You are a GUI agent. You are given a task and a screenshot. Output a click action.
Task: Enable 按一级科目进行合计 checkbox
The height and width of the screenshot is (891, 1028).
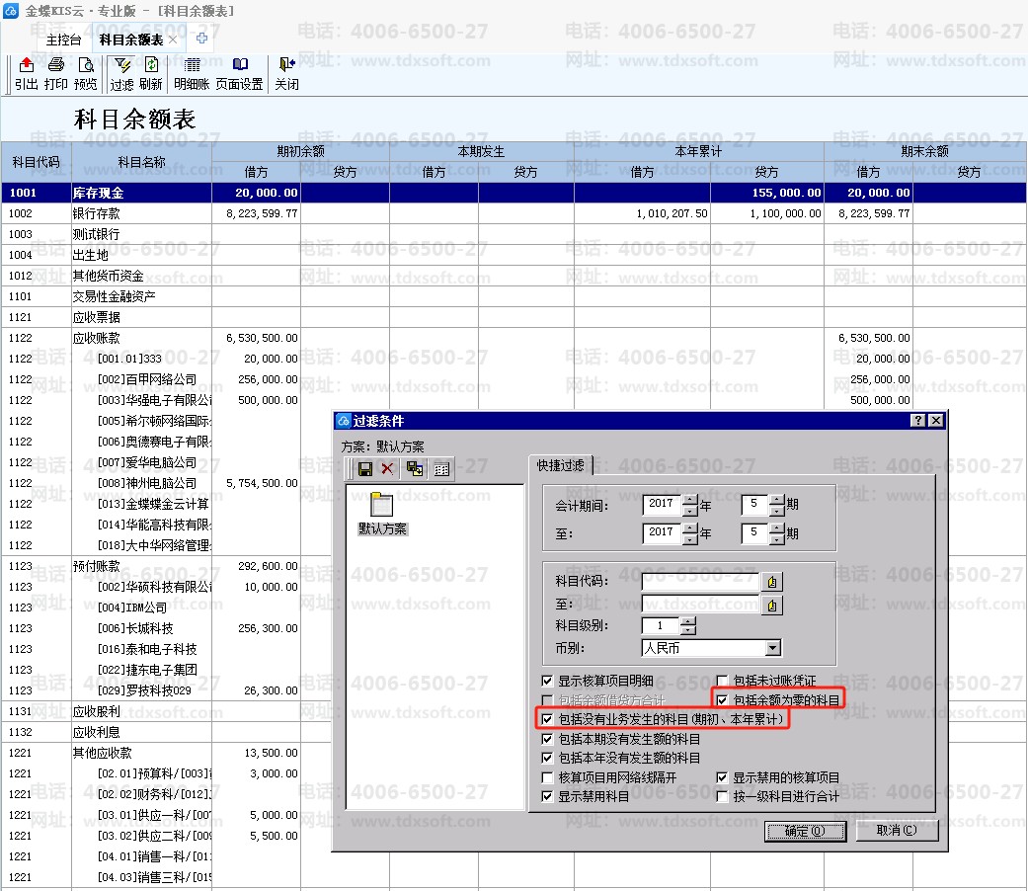pos(722,796)
